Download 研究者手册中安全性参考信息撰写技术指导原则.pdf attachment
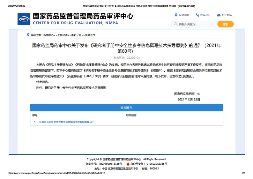This screenshot has width=253, height=179. pos(66,122)
